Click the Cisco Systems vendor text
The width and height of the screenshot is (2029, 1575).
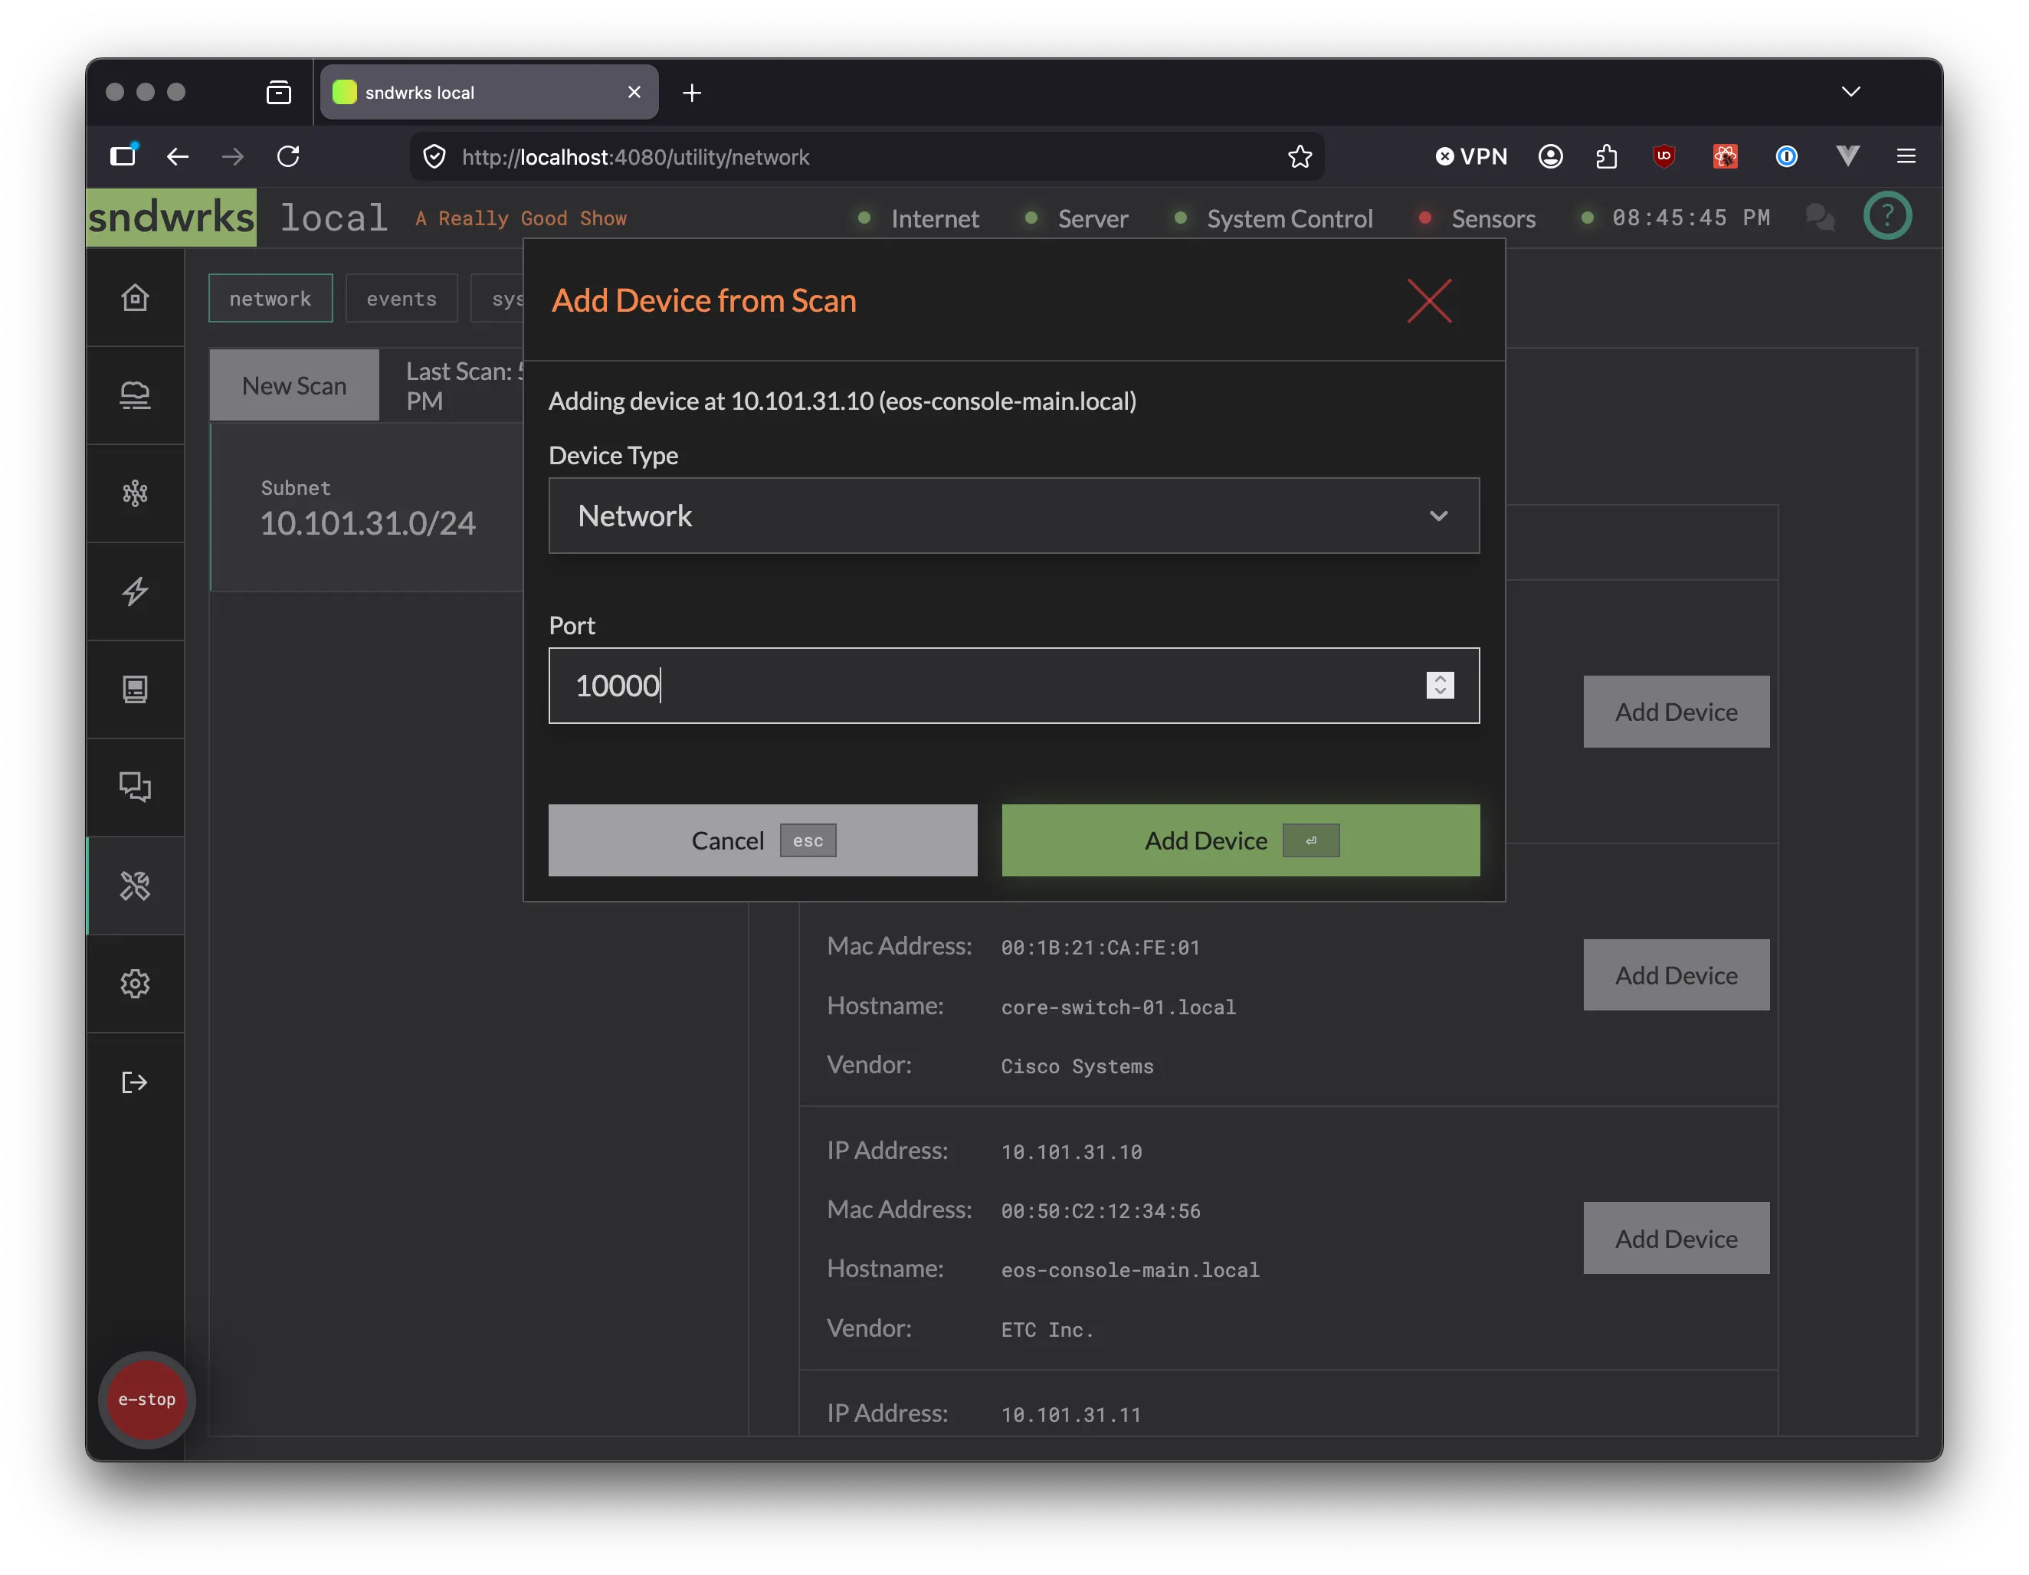point(1077,1066)
